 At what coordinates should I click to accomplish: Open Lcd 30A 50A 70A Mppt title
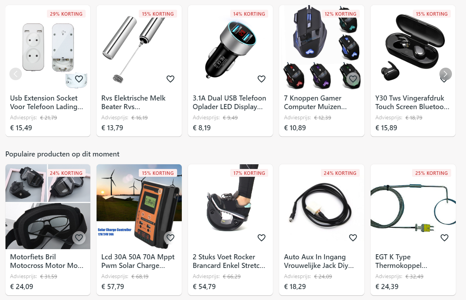pos(138,261)
